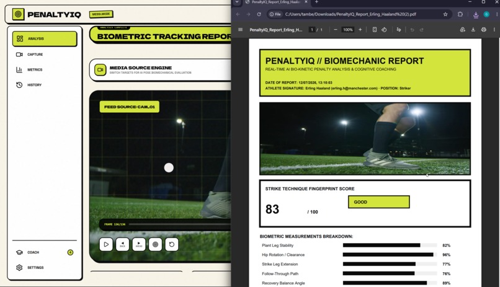The height and width of the screenshot is (287, 500).
Task: Click the PDF page number field
Action: click(312, 30)
